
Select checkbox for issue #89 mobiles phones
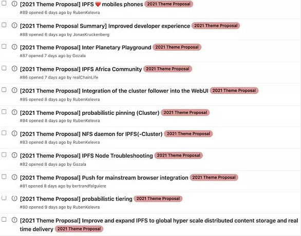pos(4,3)
